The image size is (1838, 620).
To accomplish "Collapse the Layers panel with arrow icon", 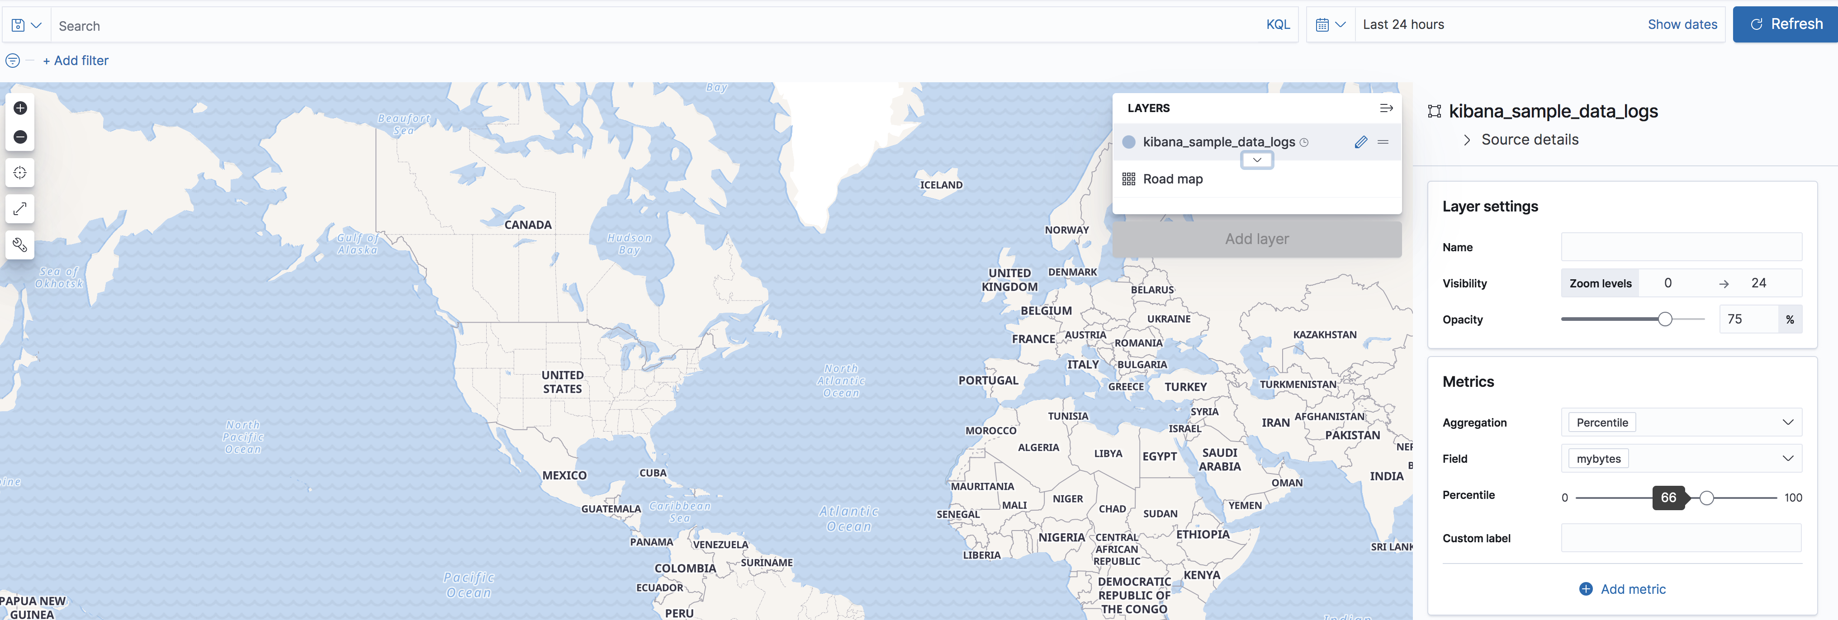I will pos(1386,108).
